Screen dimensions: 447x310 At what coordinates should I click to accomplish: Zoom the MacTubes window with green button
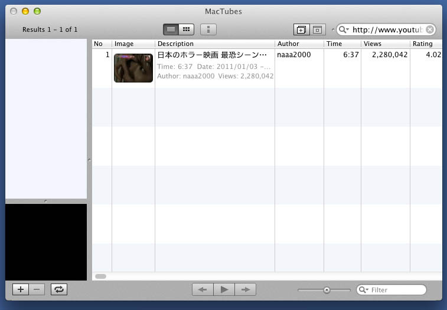click(37, 11)
